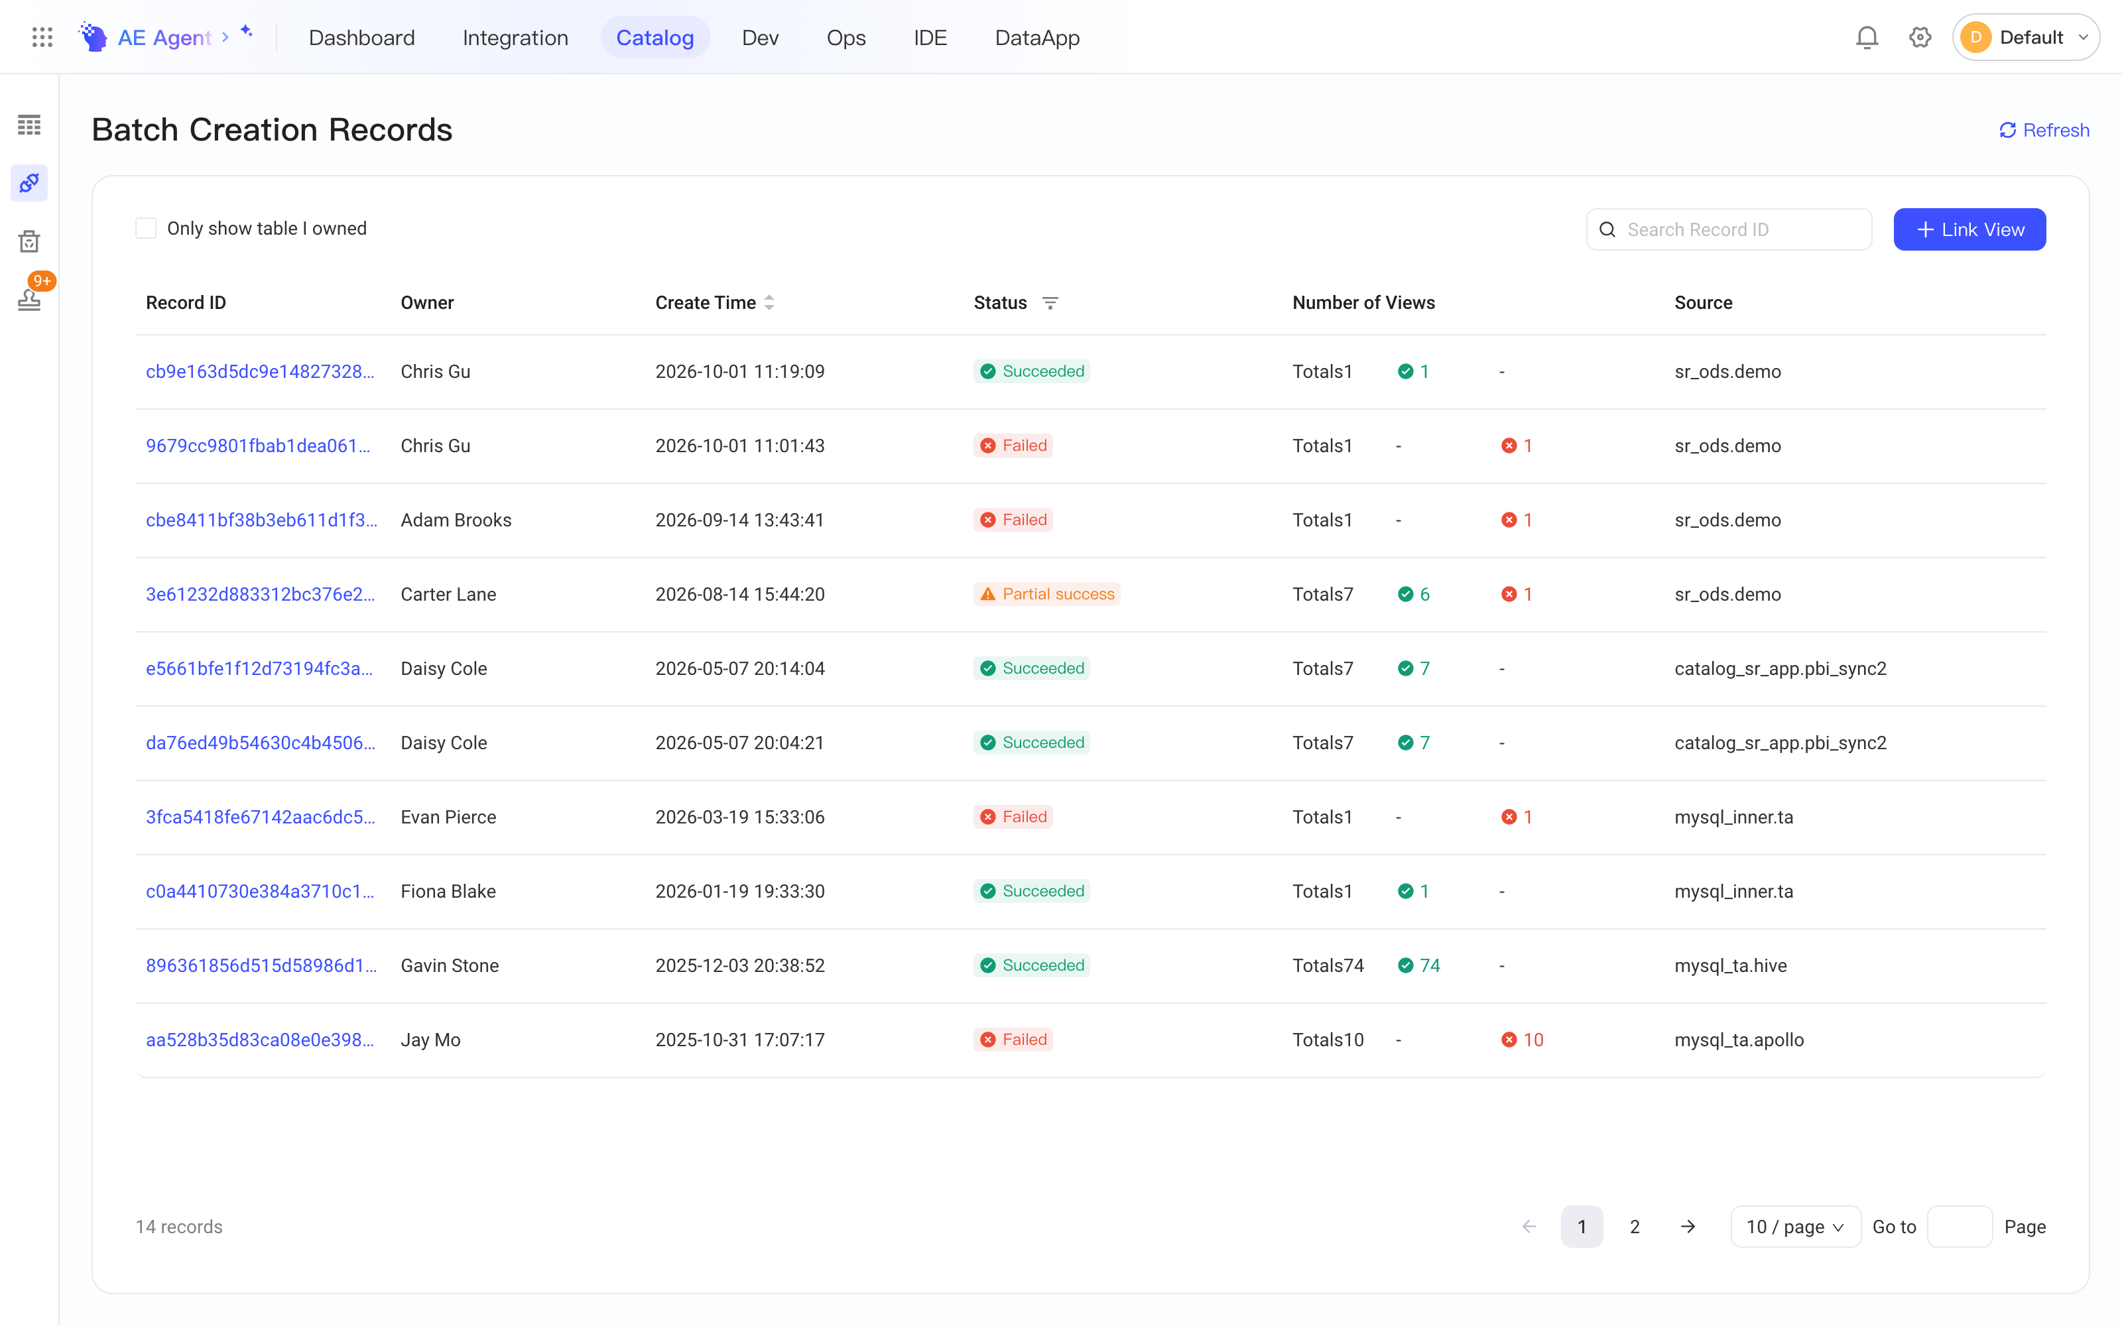
Task: Click the orange D user avatar
Action: coord(1975,37)
